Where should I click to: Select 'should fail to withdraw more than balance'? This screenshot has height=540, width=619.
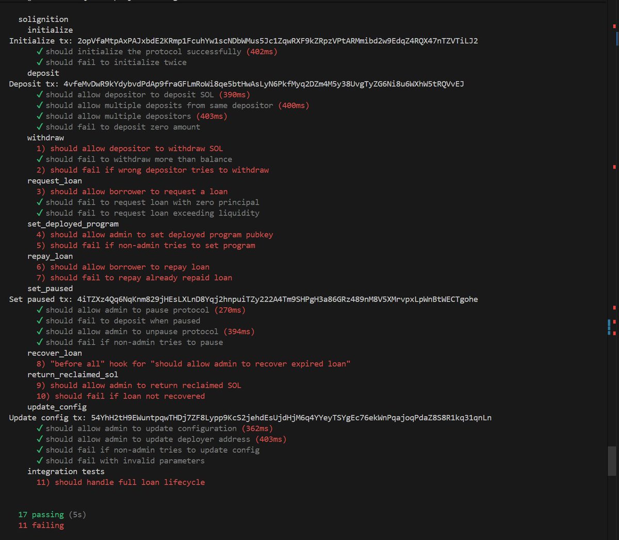click(134, 160)
